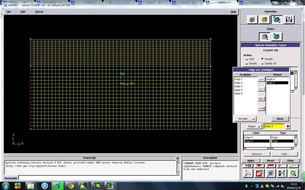The image size is (305, 190).
Task: Click the color mode icon
Action: [x=282, y=173]
